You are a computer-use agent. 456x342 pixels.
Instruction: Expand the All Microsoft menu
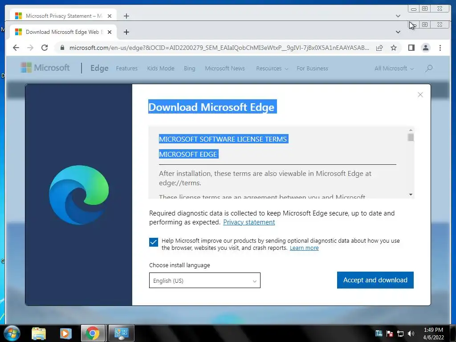(x=394, y=68)
